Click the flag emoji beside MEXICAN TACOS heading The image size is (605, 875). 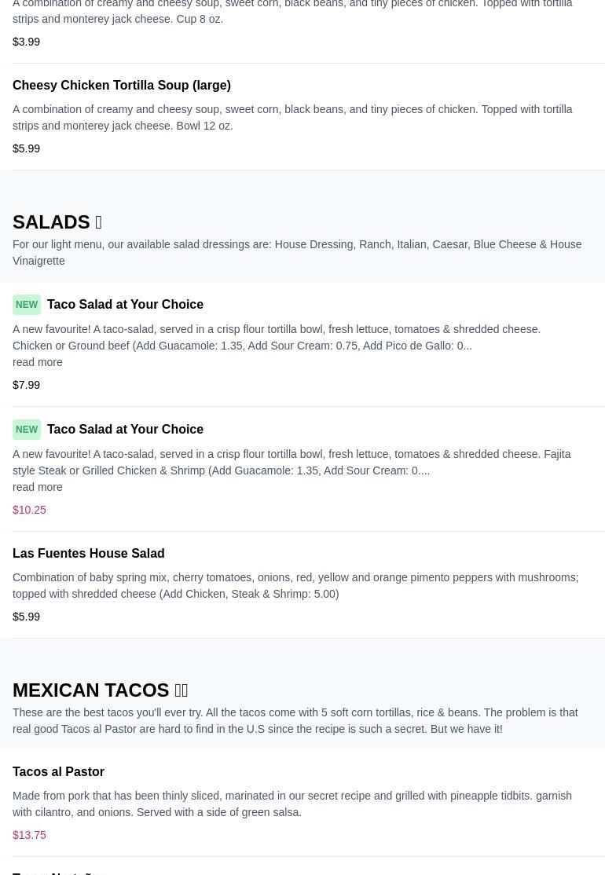pyautogui.click(x=181, y=690)
